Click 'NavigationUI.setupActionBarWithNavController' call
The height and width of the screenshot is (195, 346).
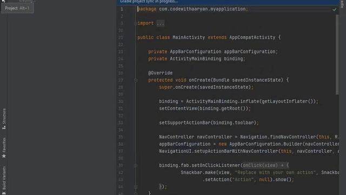coord(218,151)
